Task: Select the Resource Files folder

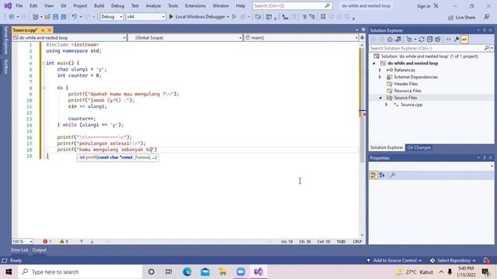Action: [407, 91]
